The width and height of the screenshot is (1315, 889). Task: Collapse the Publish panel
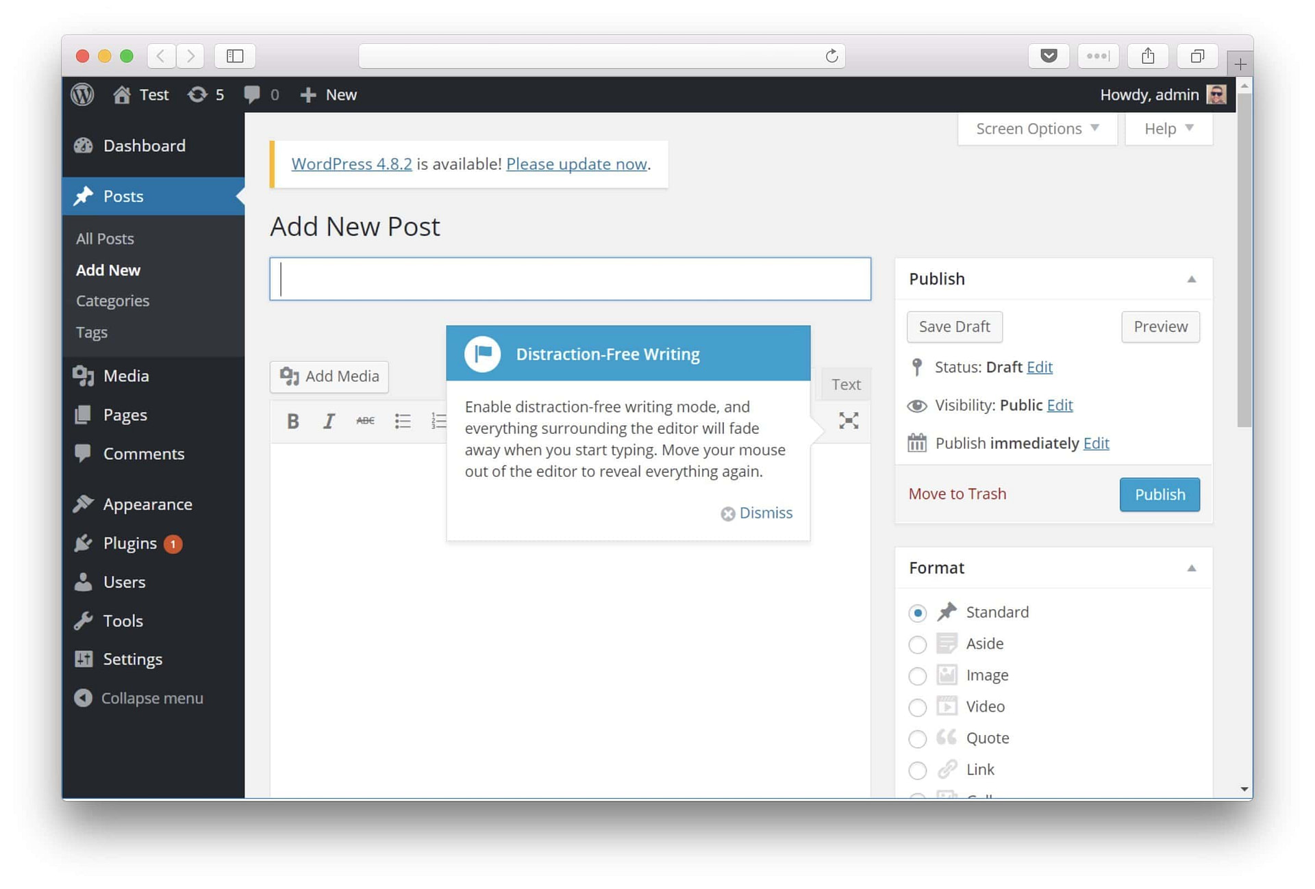[x=1192, y=279]
